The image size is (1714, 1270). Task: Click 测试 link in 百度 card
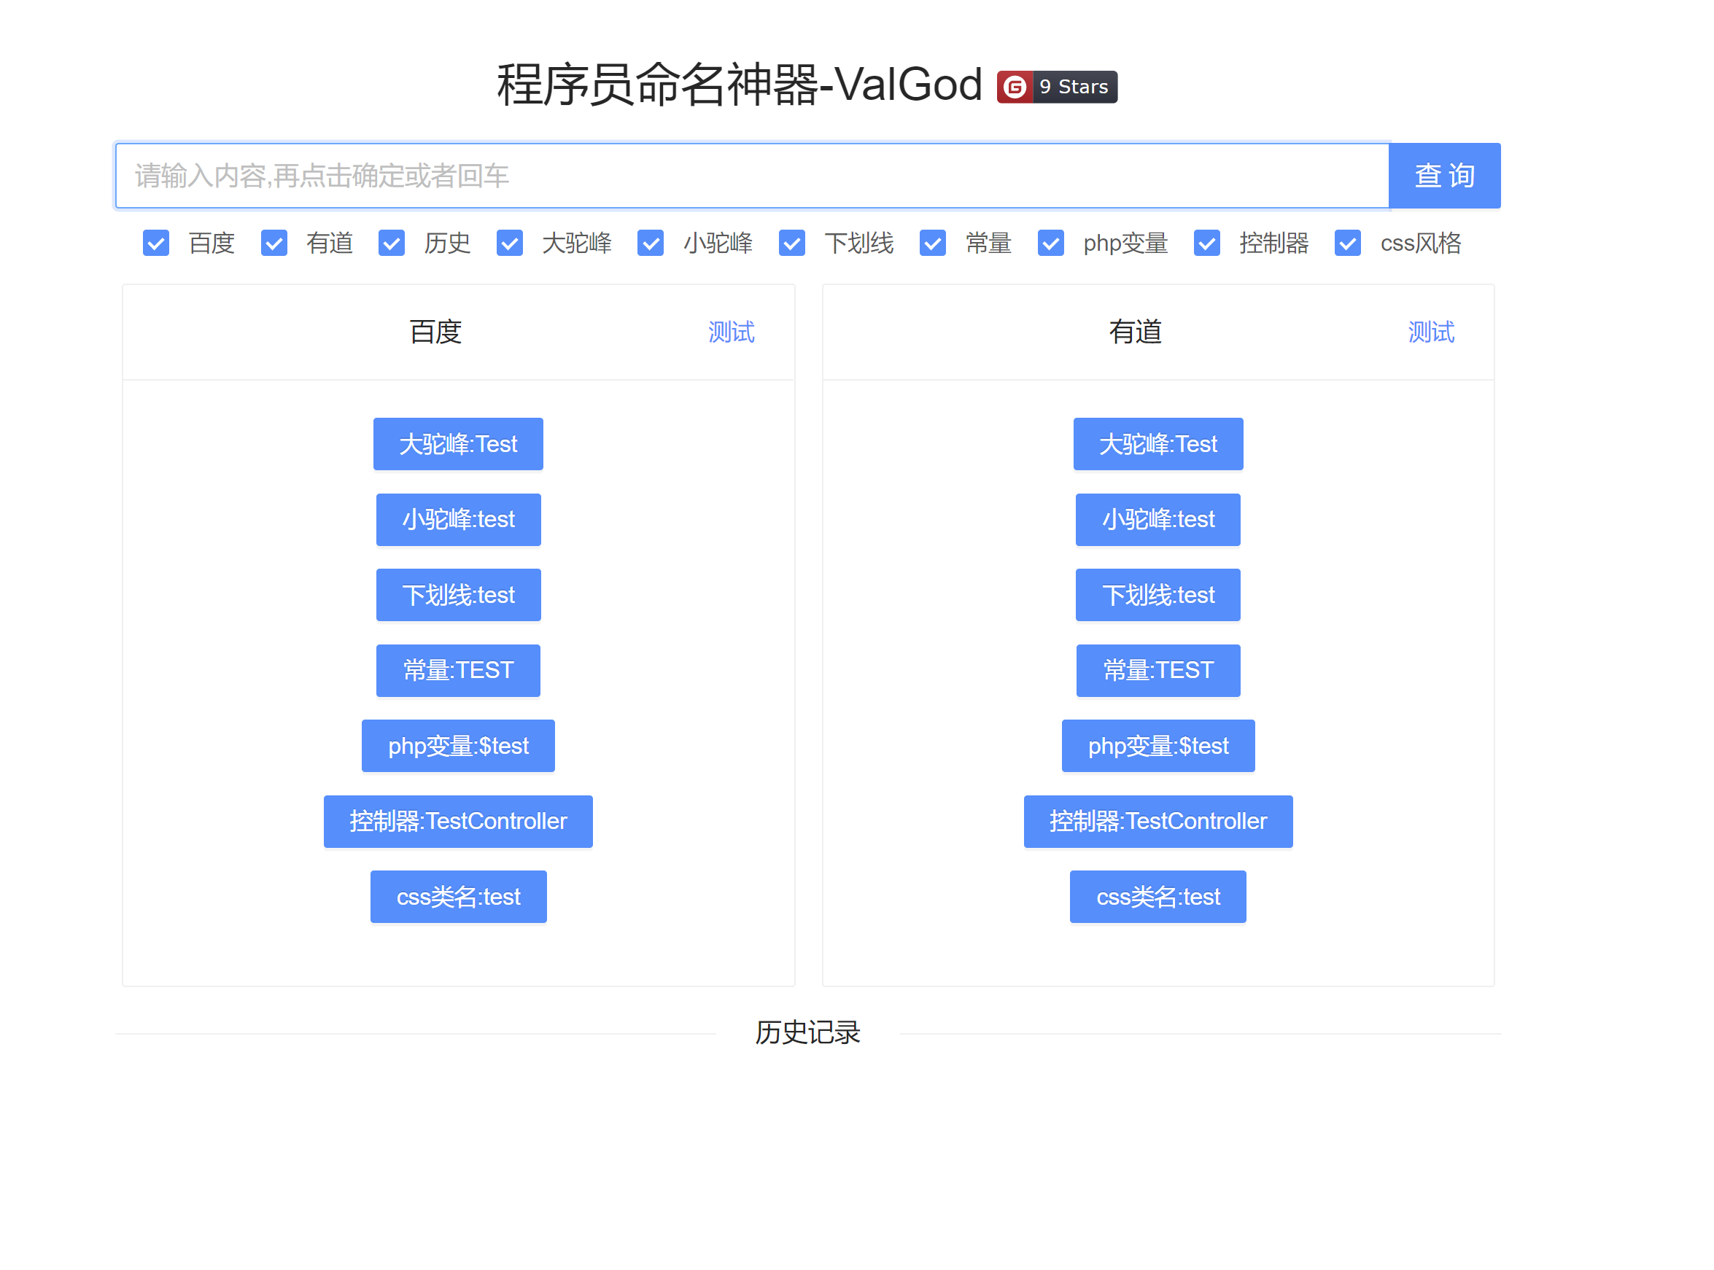(731, 332)
